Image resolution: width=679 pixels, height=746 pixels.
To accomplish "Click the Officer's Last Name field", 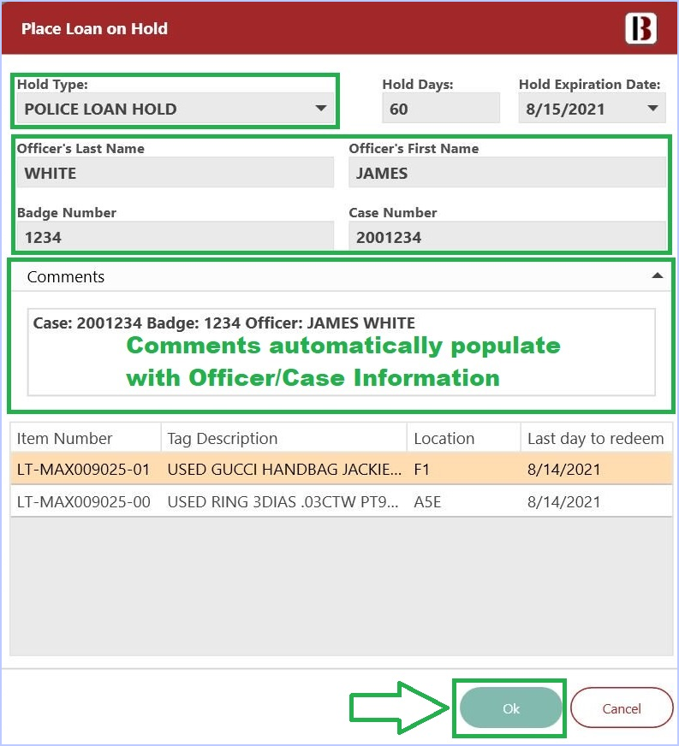I will coord(176,173).
